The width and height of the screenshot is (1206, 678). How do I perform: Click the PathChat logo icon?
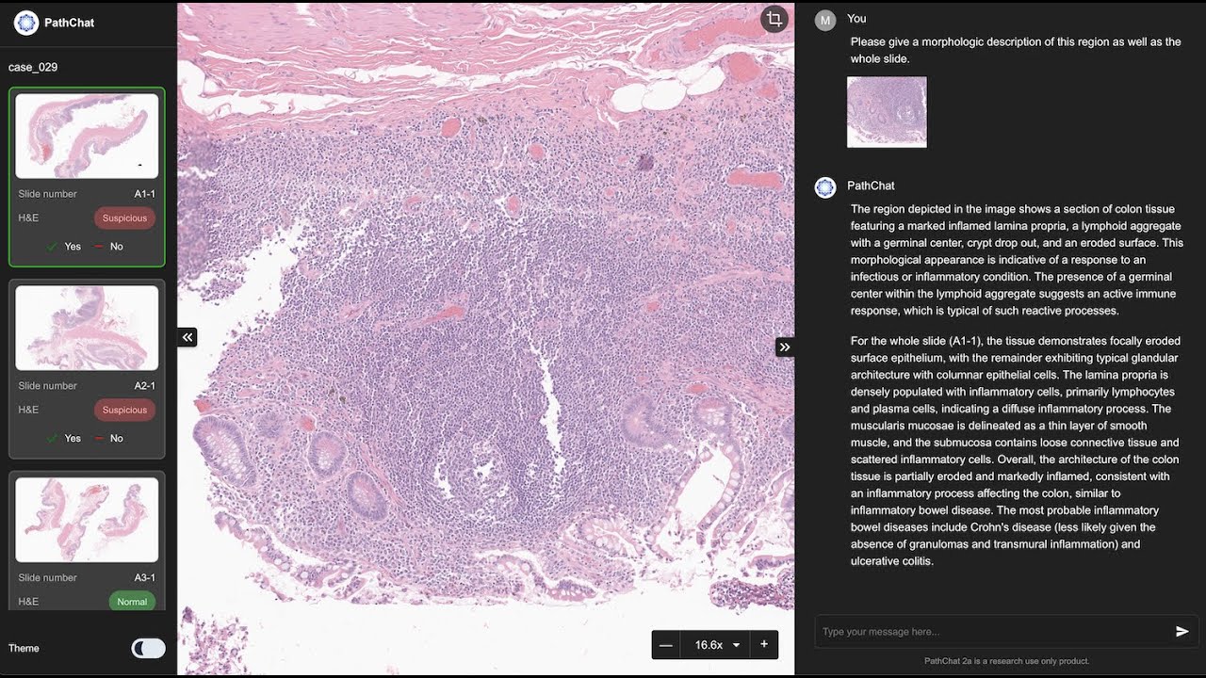click(x=26, y=23)
